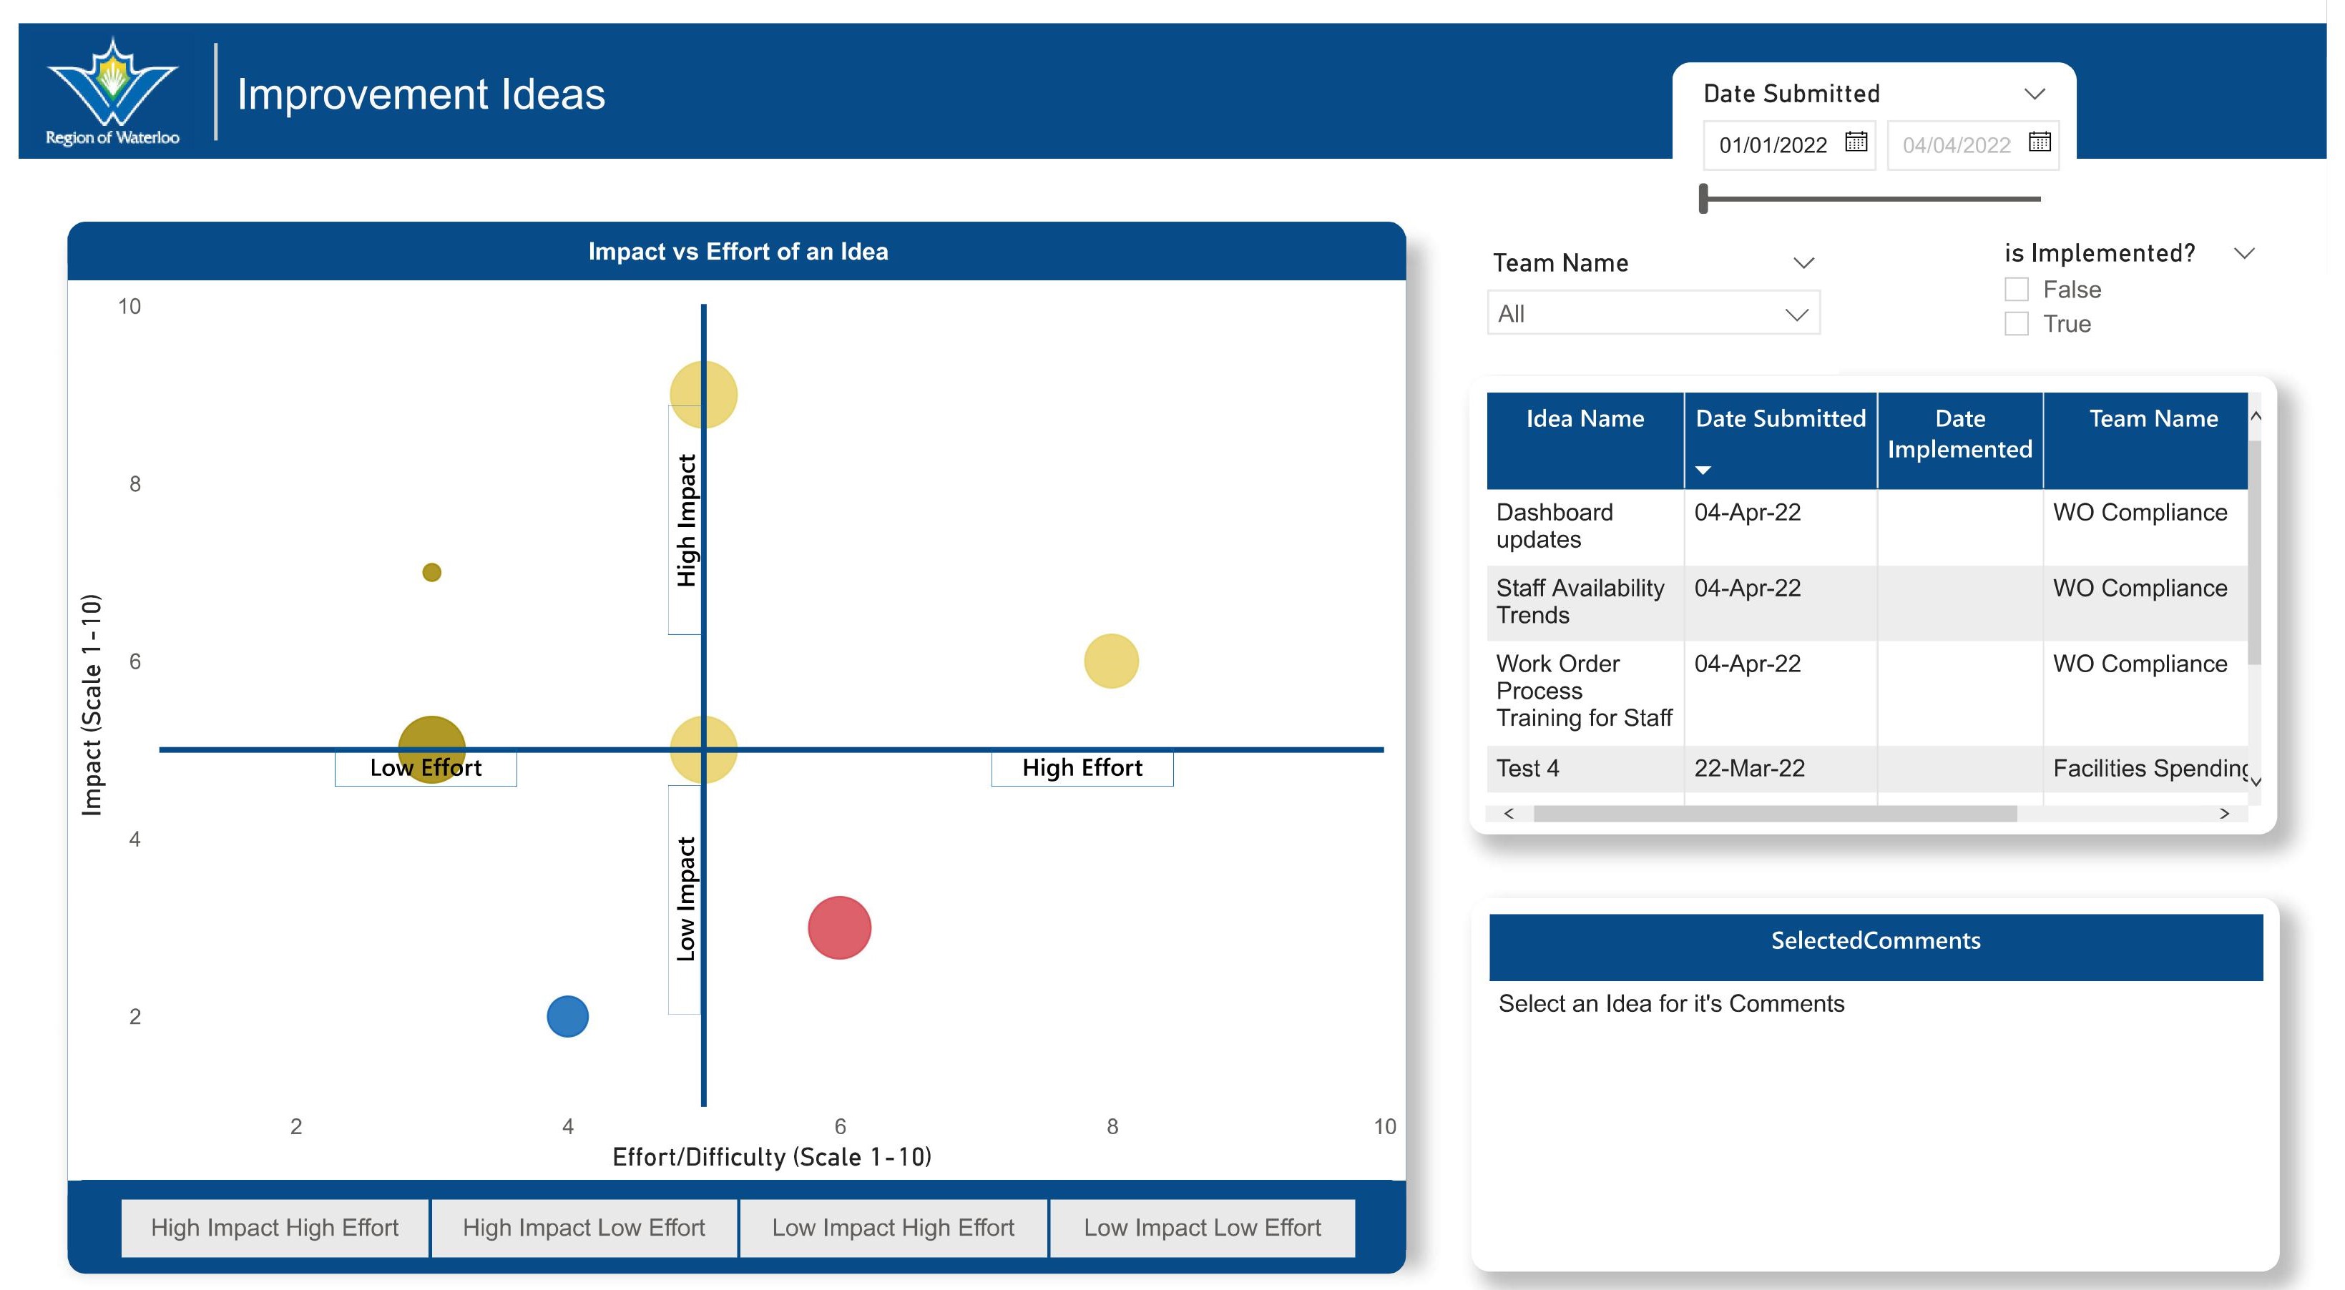Check the False option for is Implemented

pyautogui.click(x=2015, y=290)
